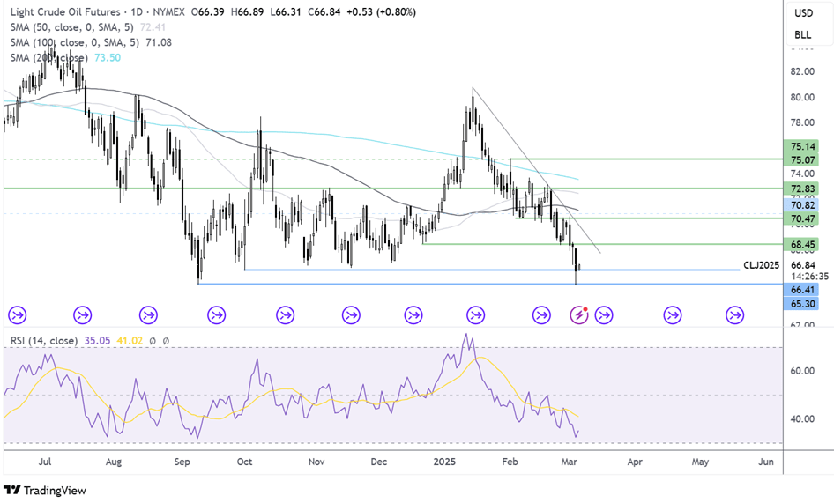Image resolution: width=834 pixels, height=503 pixels.
Task: Click the countdown timer 14:26:35
Action: (809, 276)
